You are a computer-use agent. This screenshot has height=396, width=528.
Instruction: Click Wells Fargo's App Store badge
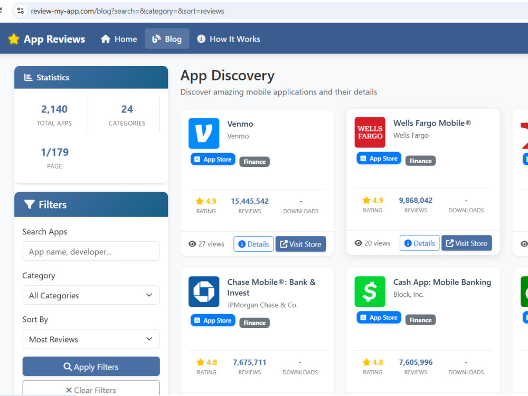click(379, 158)
